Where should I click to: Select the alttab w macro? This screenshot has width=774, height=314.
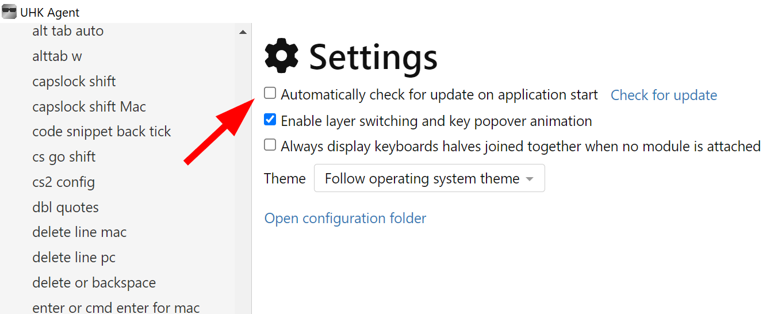pos(57,56)
